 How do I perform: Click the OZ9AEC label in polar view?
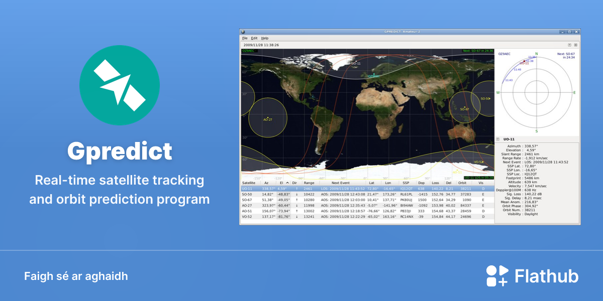[504, 53]
